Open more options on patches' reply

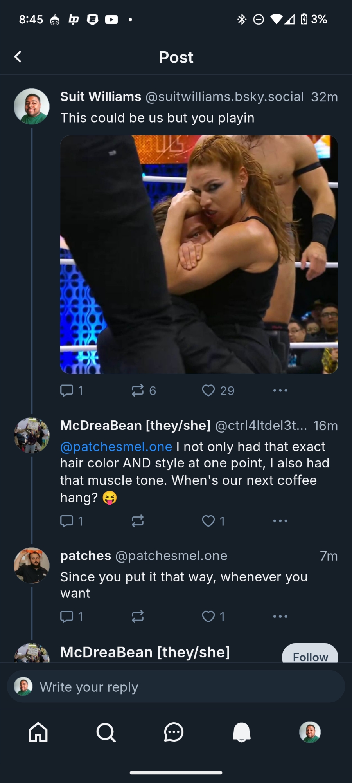[280, 617]
